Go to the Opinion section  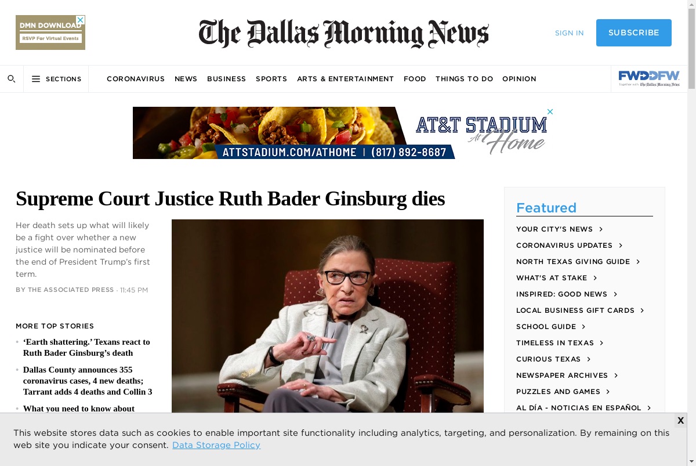[519, 79]
